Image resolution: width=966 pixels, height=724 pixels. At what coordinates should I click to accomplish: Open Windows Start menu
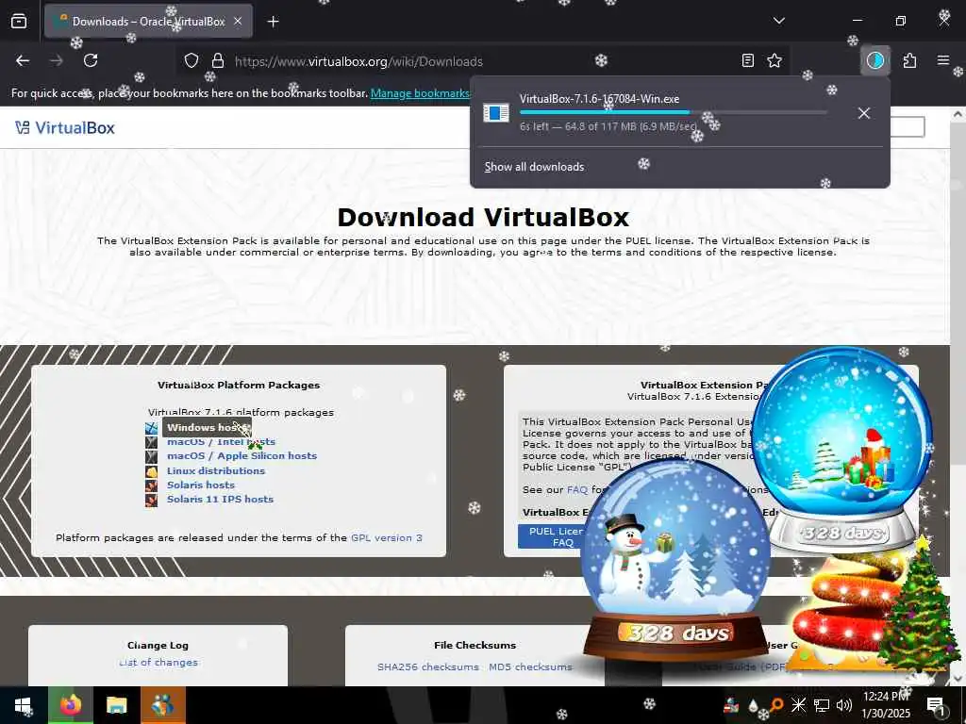click(23, 705)
